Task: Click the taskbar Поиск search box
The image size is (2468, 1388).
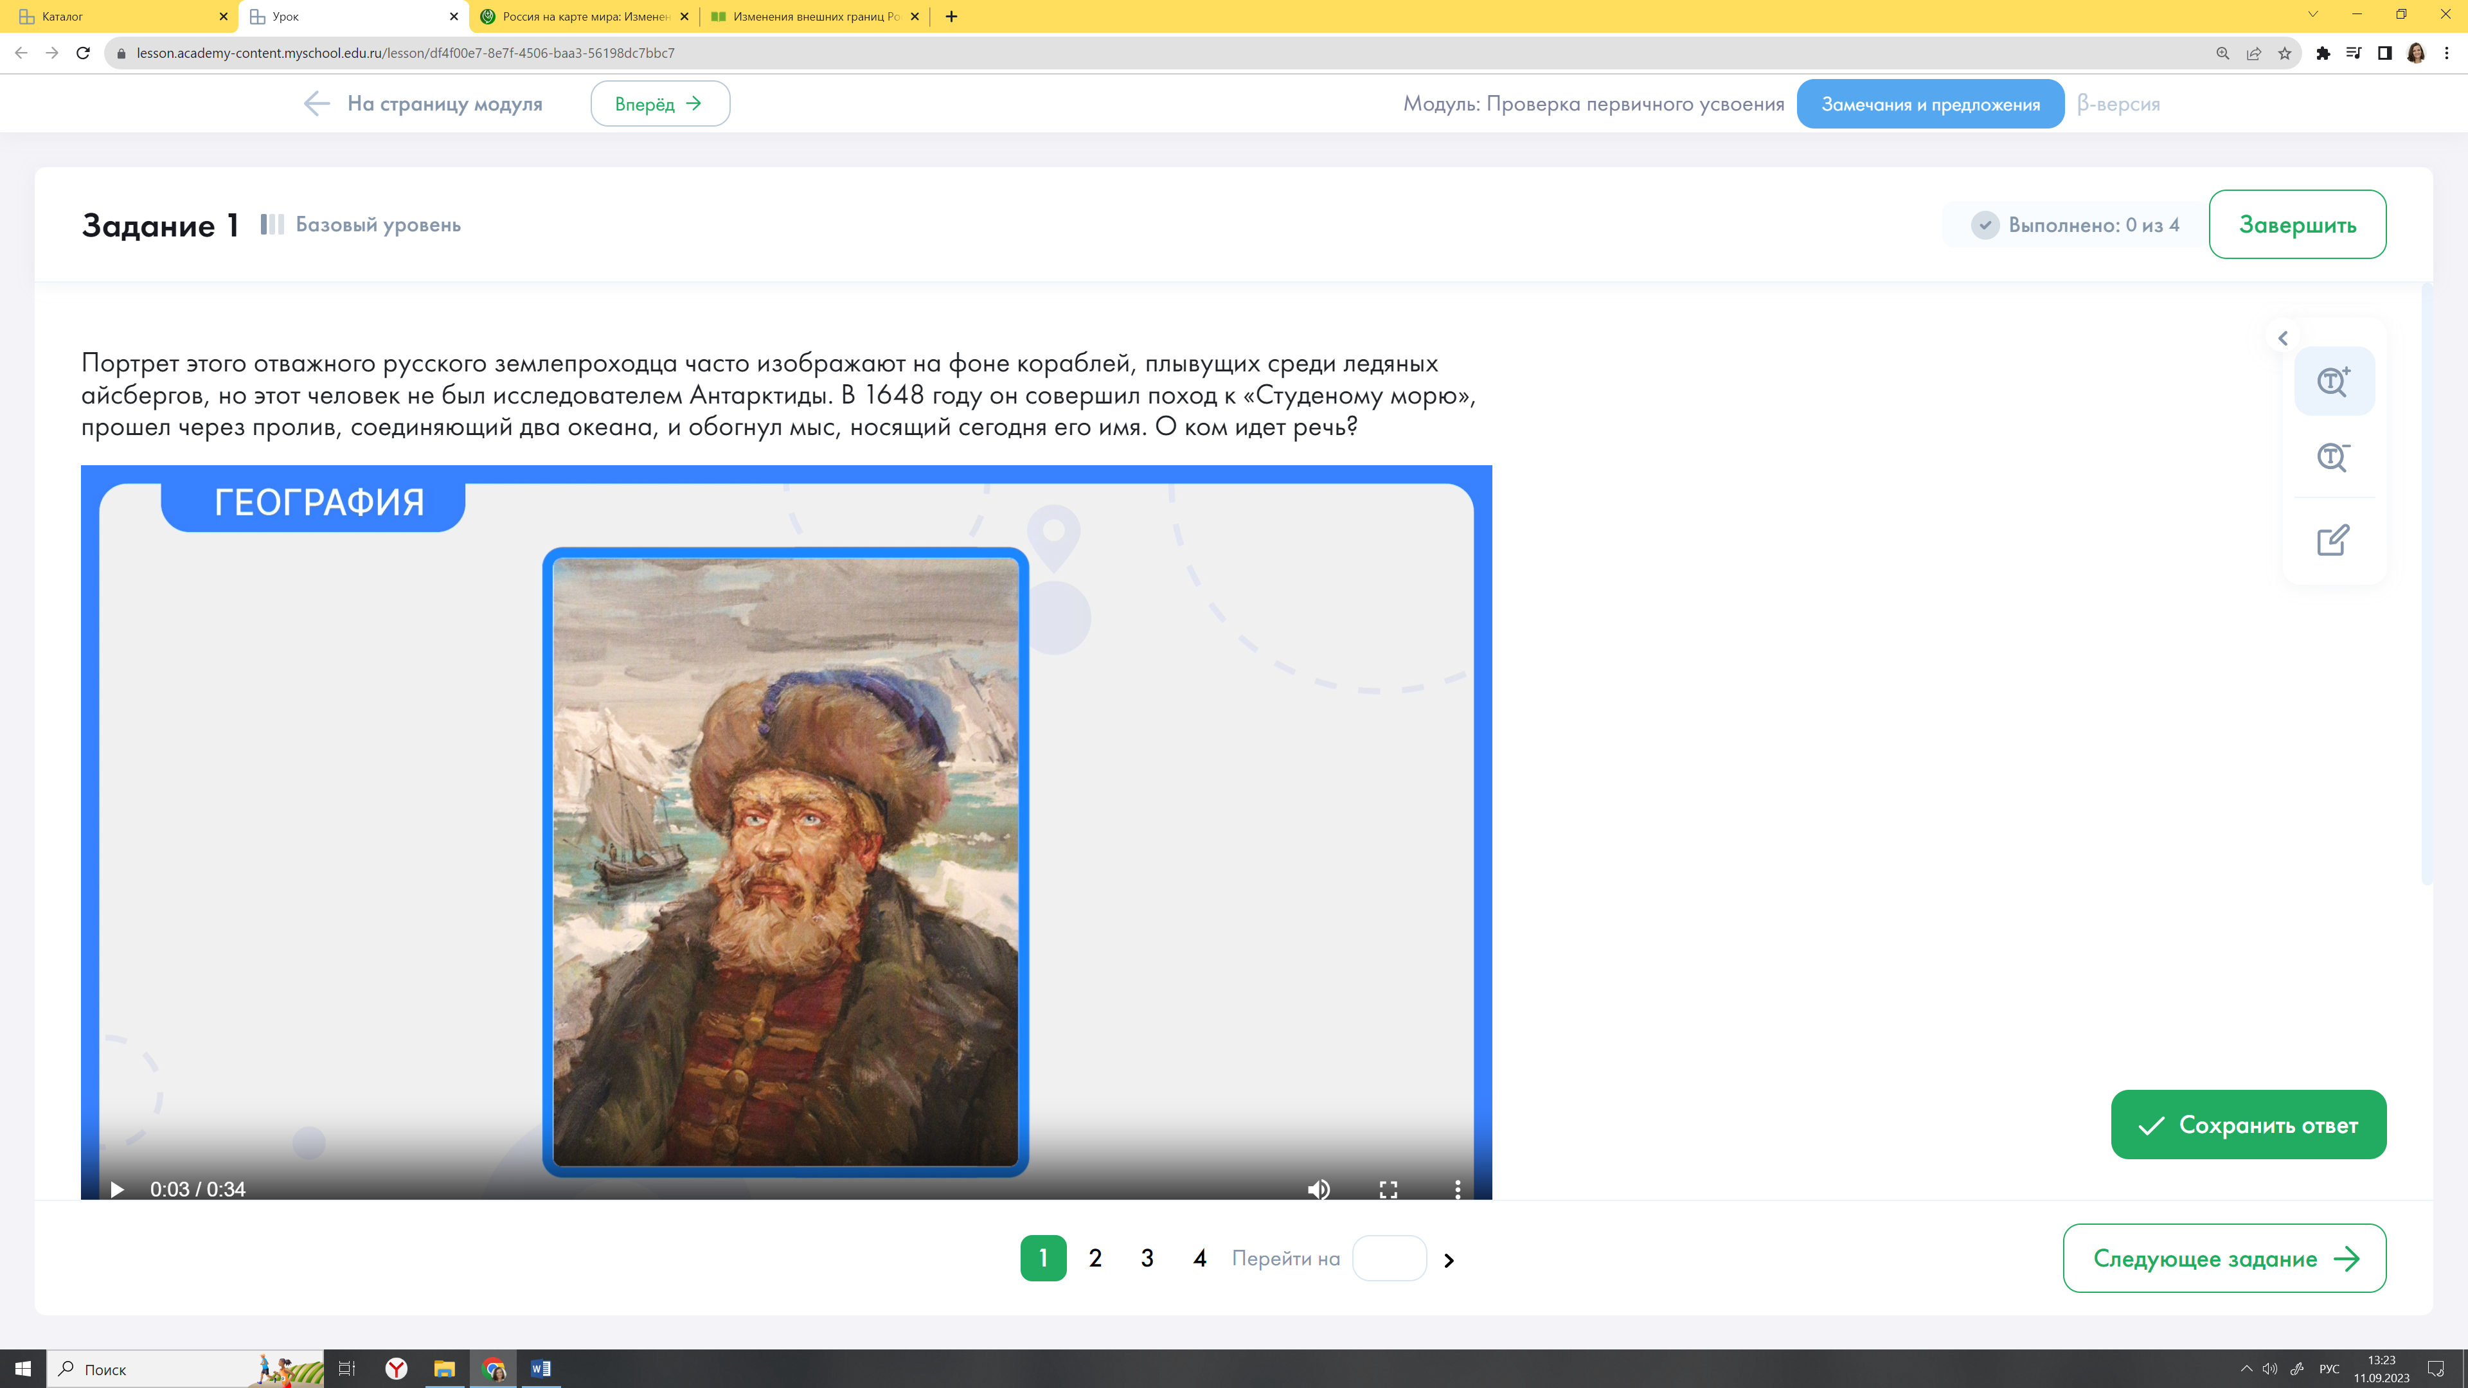Action: coord(185,1369)
